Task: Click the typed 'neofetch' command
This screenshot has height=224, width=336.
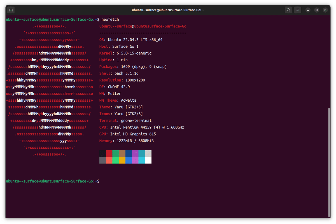Action: [110, 20]
